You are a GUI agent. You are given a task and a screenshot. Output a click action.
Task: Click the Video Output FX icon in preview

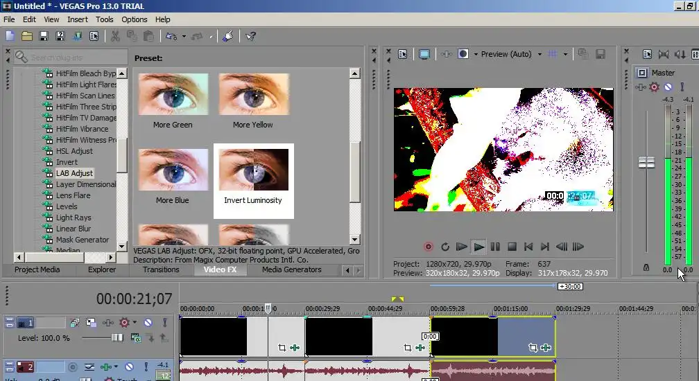click(447, 54)
